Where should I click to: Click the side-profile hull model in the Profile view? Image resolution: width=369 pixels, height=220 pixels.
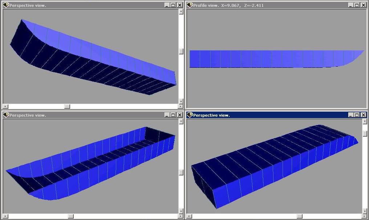click(x=276, y=59)
